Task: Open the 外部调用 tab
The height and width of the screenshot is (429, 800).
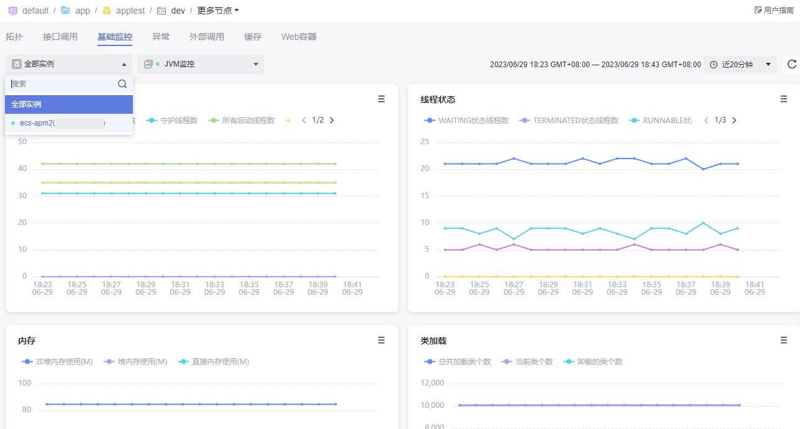Action: coord(207,37)
